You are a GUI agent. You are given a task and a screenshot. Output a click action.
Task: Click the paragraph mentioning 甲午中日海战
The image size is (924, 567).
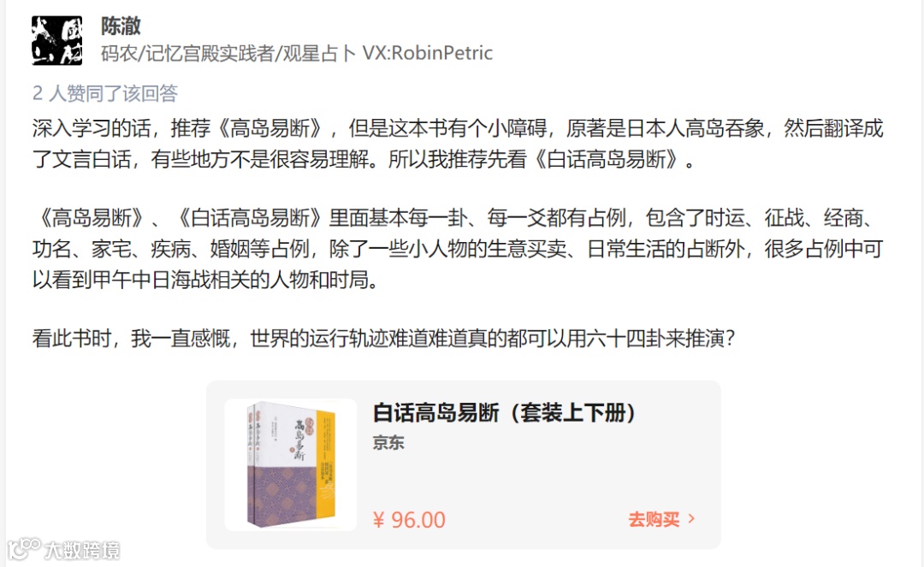458,249
